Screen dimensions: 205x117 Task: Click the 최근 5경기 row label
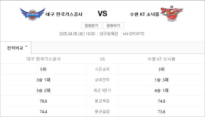[x=102, y=90]
